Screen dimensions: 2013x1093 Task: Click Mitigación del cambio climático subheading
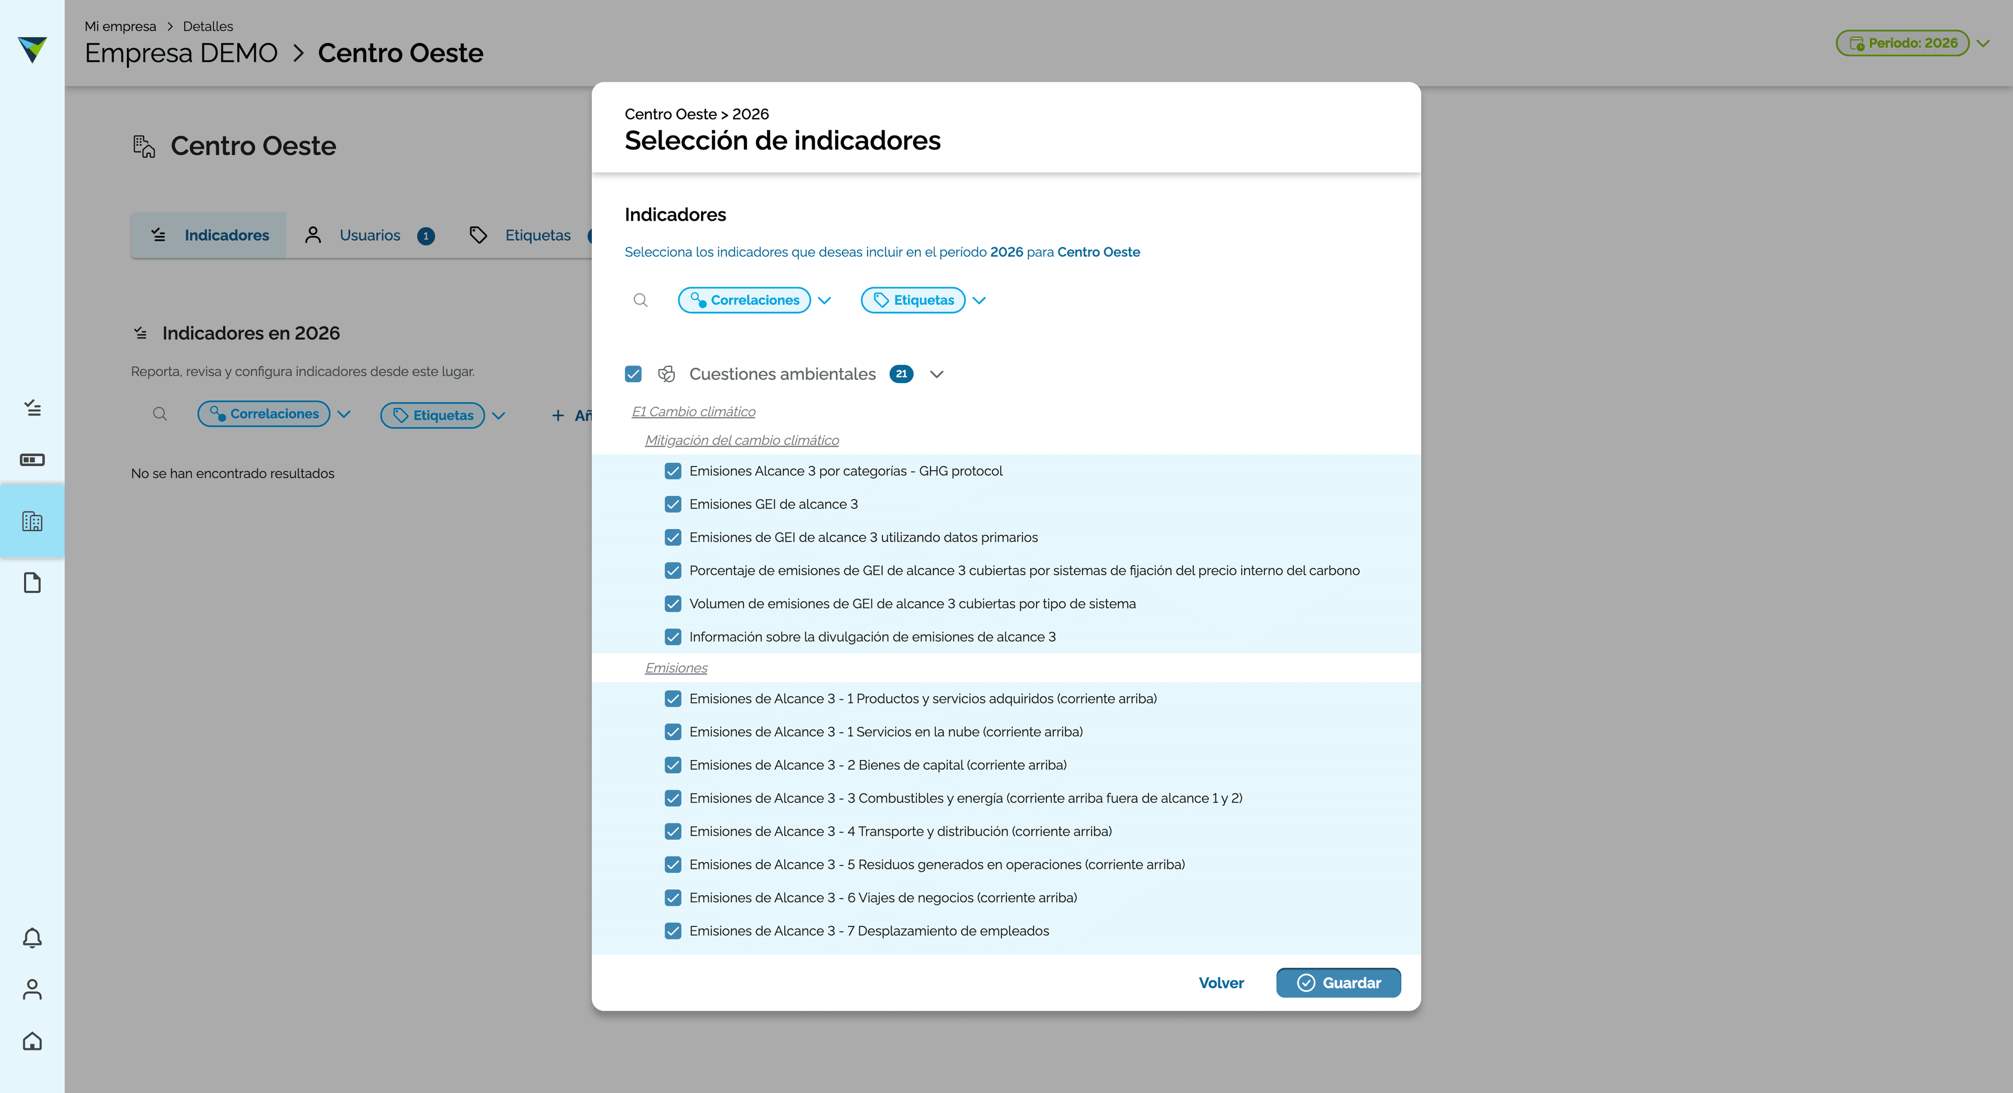point(742,441)
